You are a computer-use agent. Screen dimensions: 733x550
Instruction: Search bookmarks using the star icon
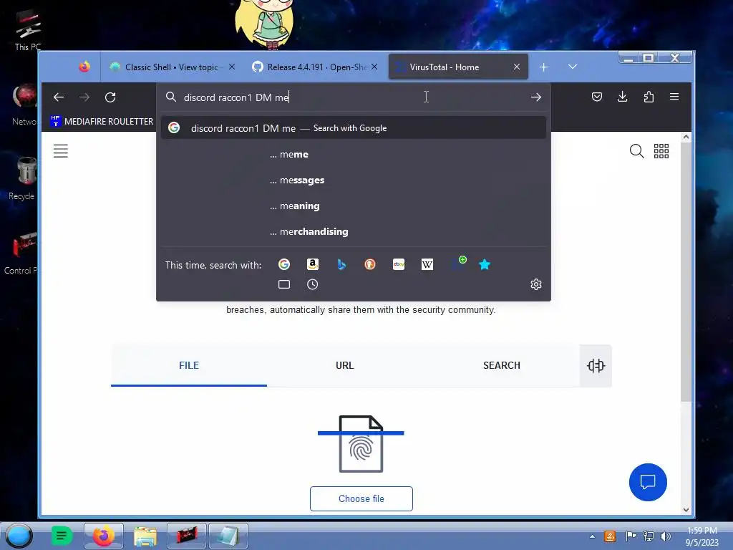coord(485,265)
